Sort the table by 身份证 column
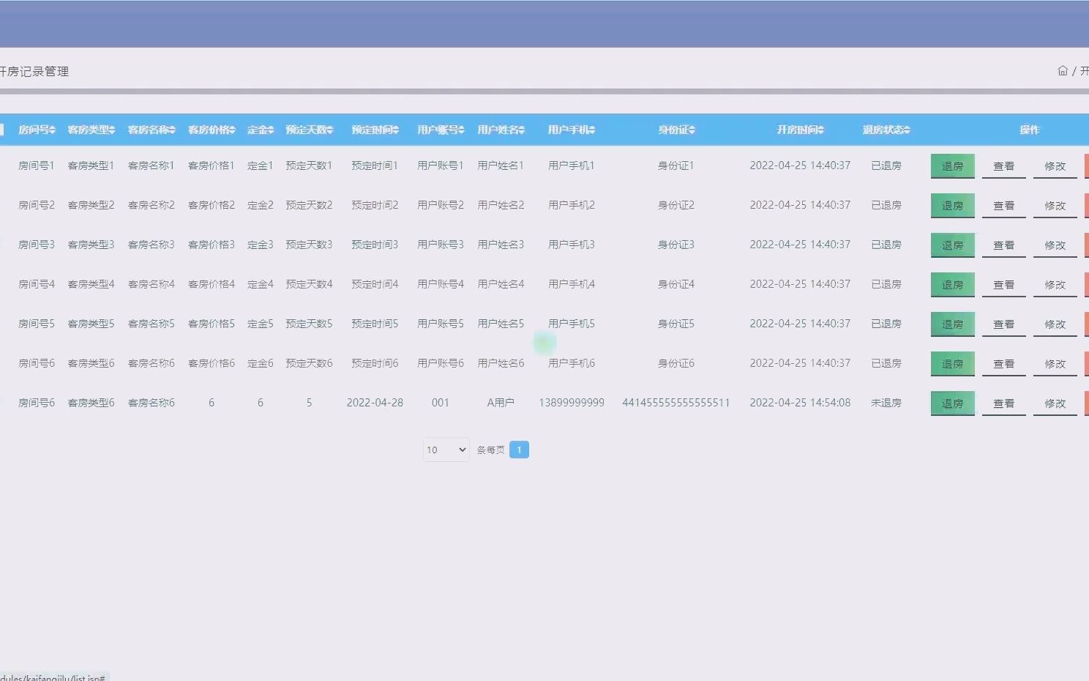The width and height of the screenshot is (1089, 681). point(676,130)
